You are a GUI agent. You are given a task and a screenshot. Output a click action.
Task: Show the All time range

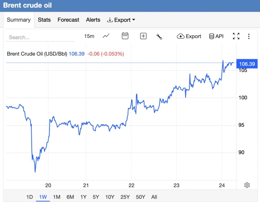pos(154,197)
